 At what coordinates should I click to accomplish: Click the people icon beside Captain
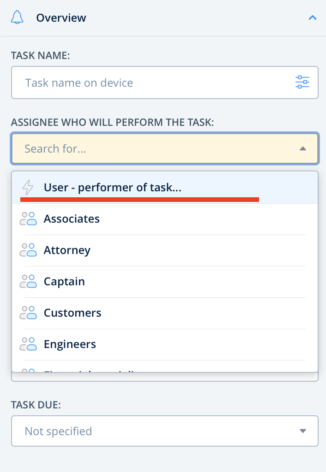point(28,282)
